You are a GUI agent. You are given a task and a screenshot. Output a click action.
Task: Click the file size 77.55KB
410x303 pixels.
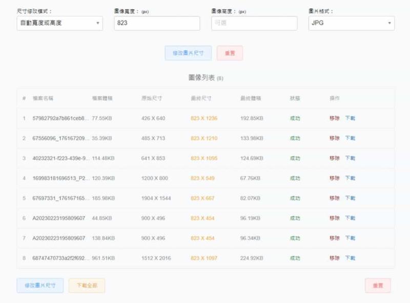pyautogui.click(x=102, y=118)
